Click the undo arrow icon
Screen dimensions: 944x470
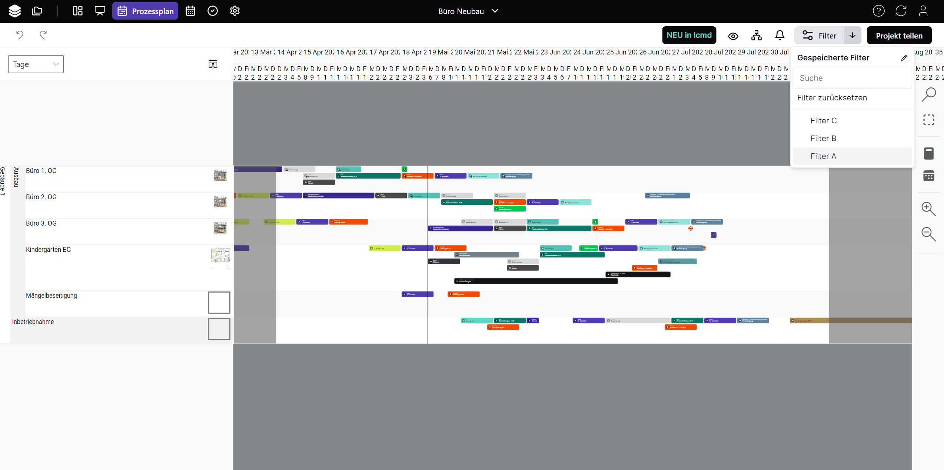click(20, 35)
